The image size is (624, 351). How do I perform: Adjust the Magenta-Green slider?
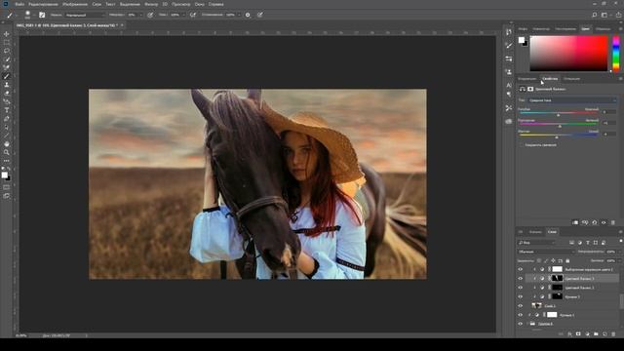click(x=559, y=125)
